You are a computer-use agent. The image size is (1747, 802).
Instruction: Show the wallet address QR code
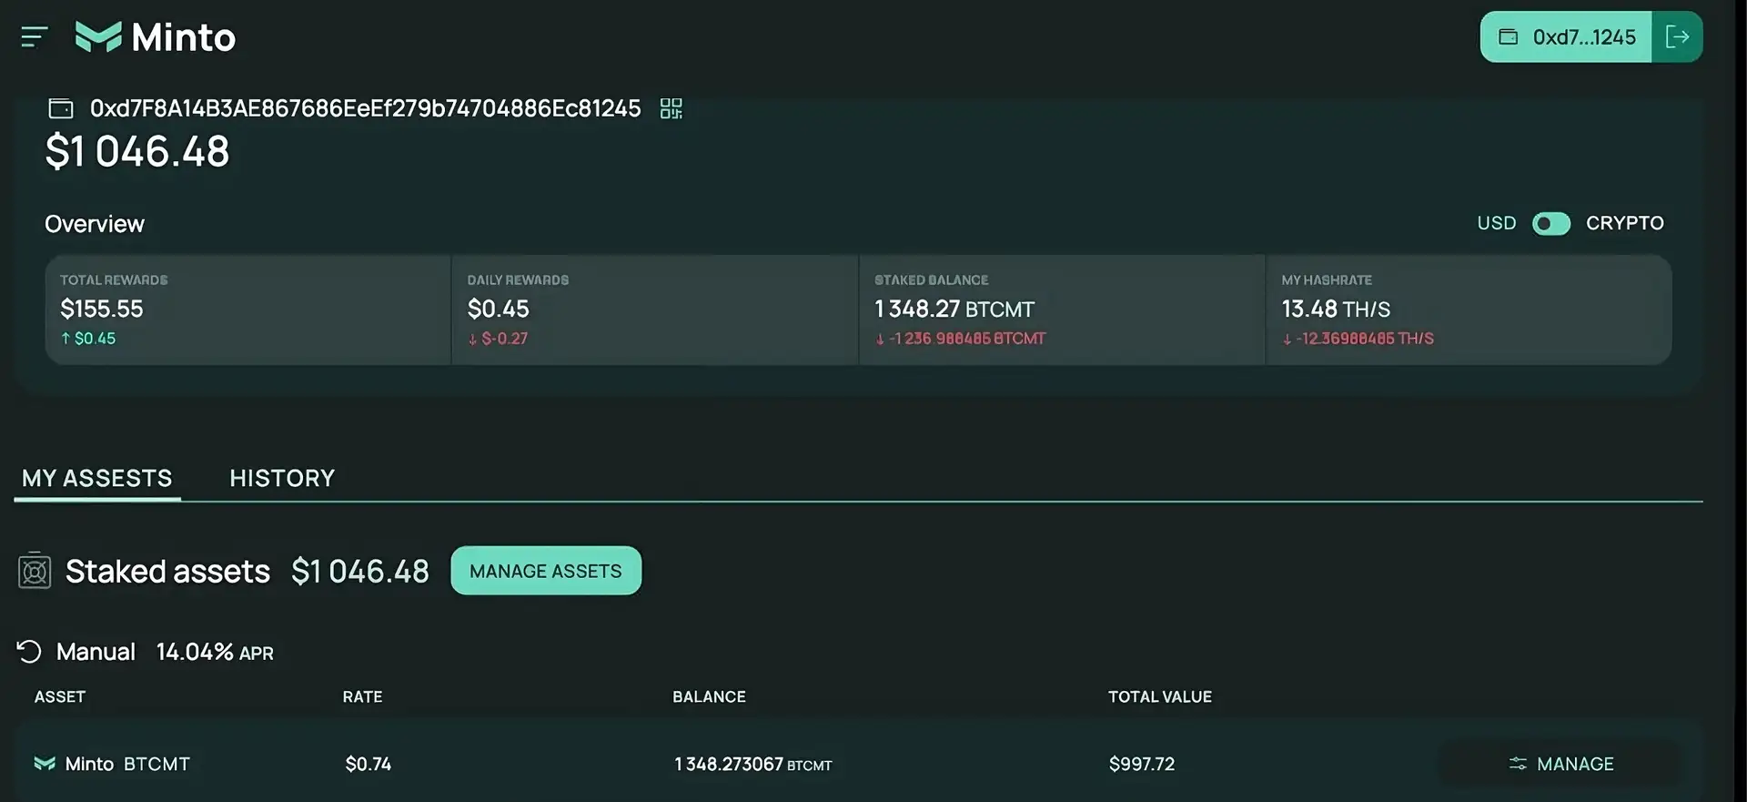pos(671,109)
